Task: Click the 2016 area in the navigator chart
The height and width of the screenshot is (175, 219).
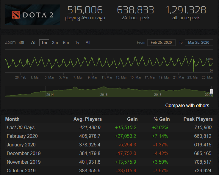Action: point(104,95)
